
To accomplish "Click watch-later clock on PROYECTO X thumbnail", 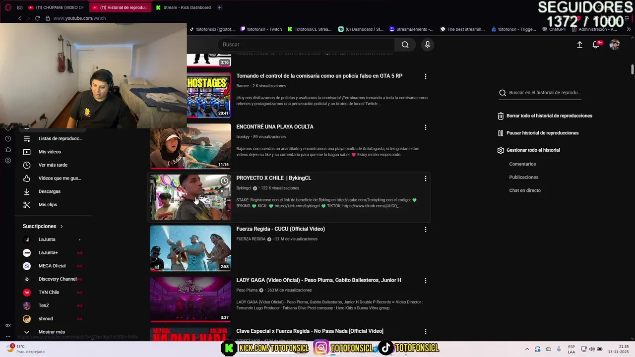I will click(225, 181).
